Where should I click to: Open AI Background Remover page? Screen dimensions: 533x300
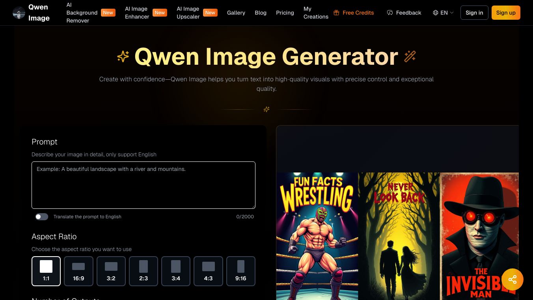coord(82,13)
